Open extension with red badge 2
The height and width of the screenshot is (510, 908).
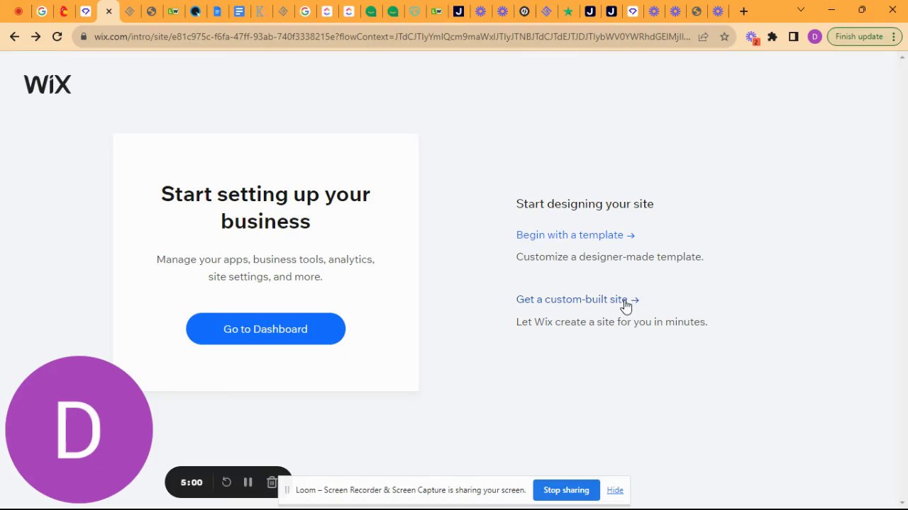pos(752,38)
